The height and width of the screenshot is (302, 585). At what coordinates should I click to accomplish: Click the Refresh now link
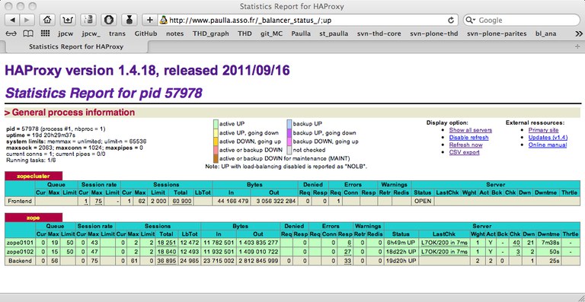(465, 145)
